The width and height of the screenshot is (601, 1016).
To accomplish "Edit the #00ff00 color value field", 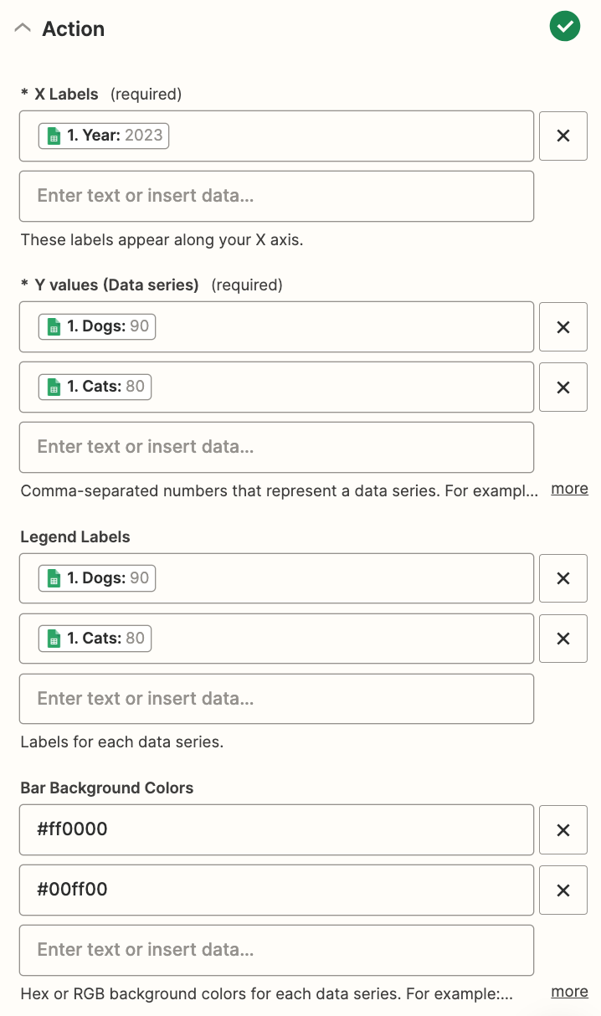I will click(276, 890).
